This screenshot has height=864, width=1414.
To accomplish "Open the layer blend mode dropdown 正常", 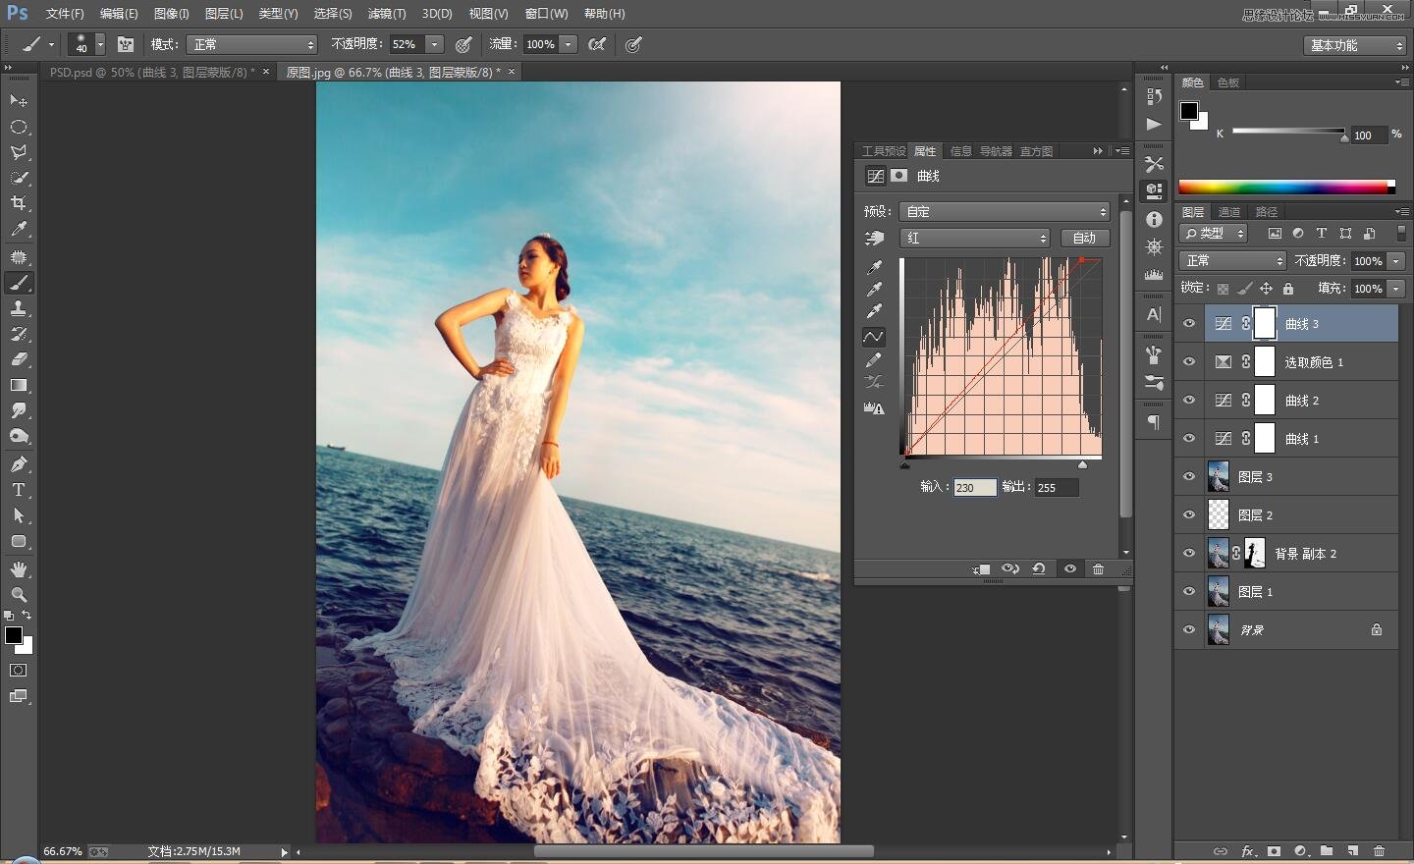I will (1232, 261).
